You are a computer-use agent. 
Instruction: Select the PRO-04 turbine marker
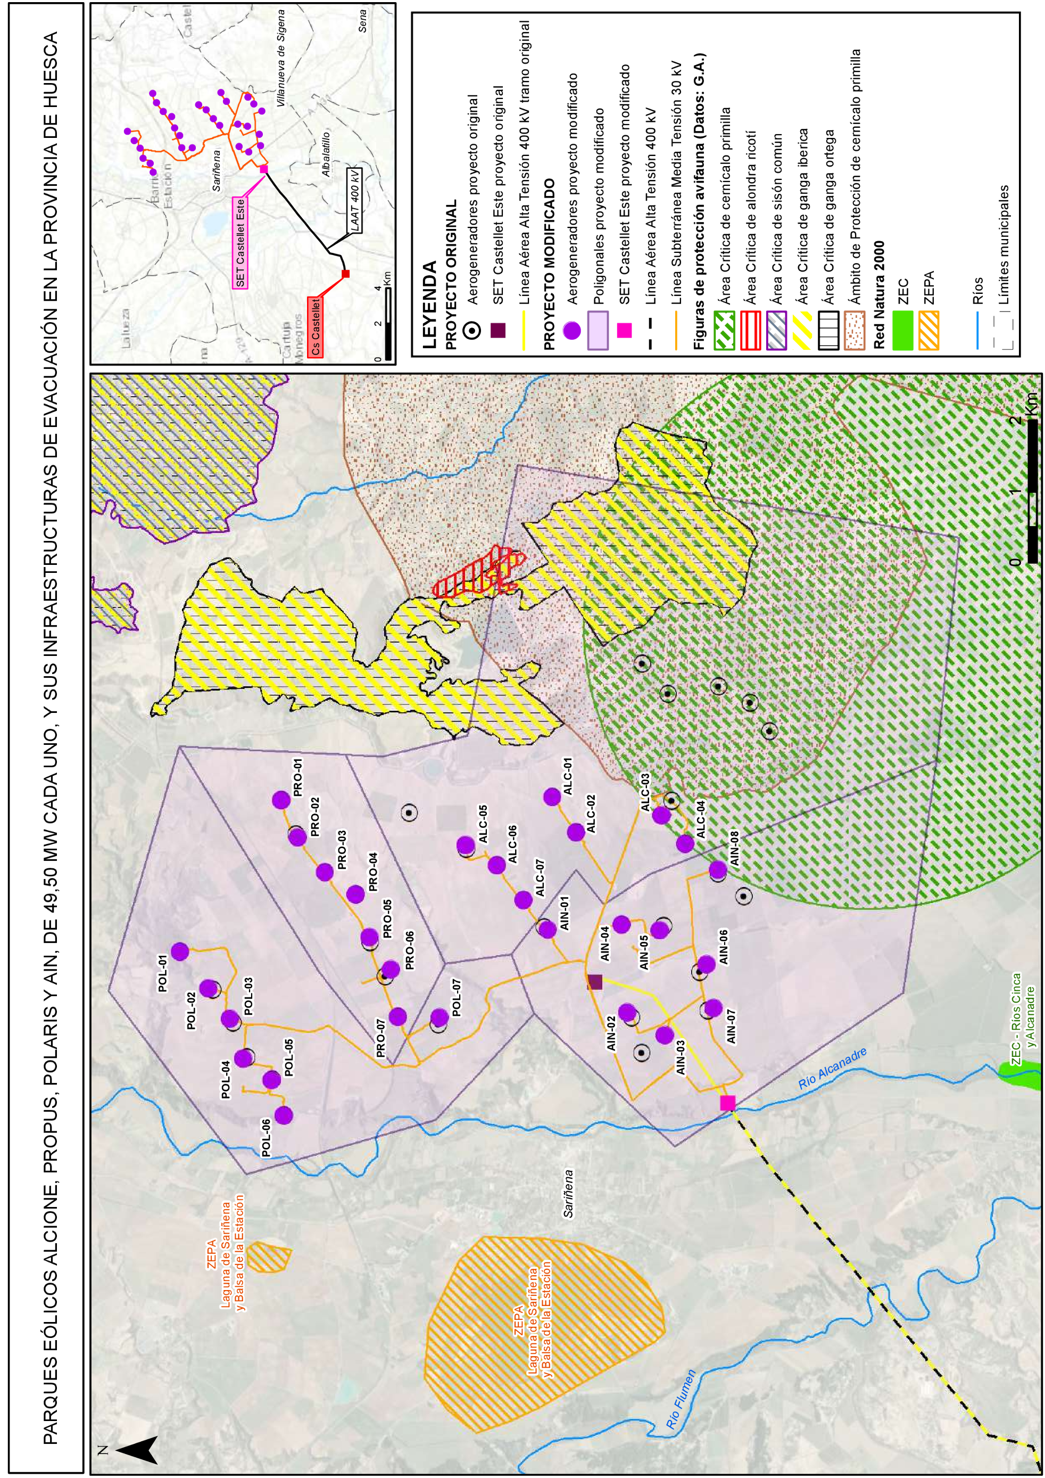coord(355,893)
